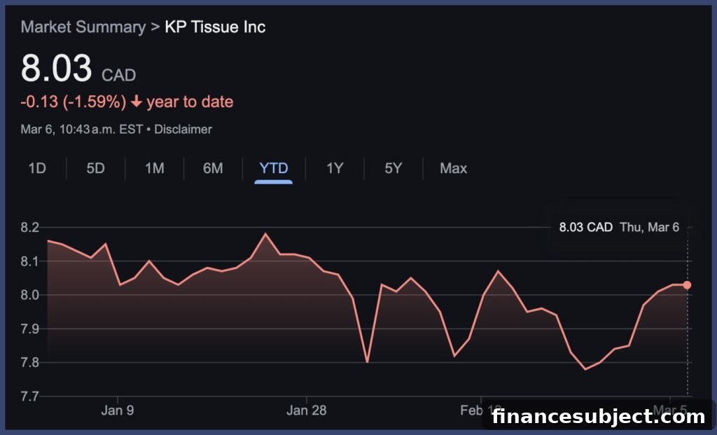
Task: Click the 7.9 y-axis label
Action: coord(29,329)
